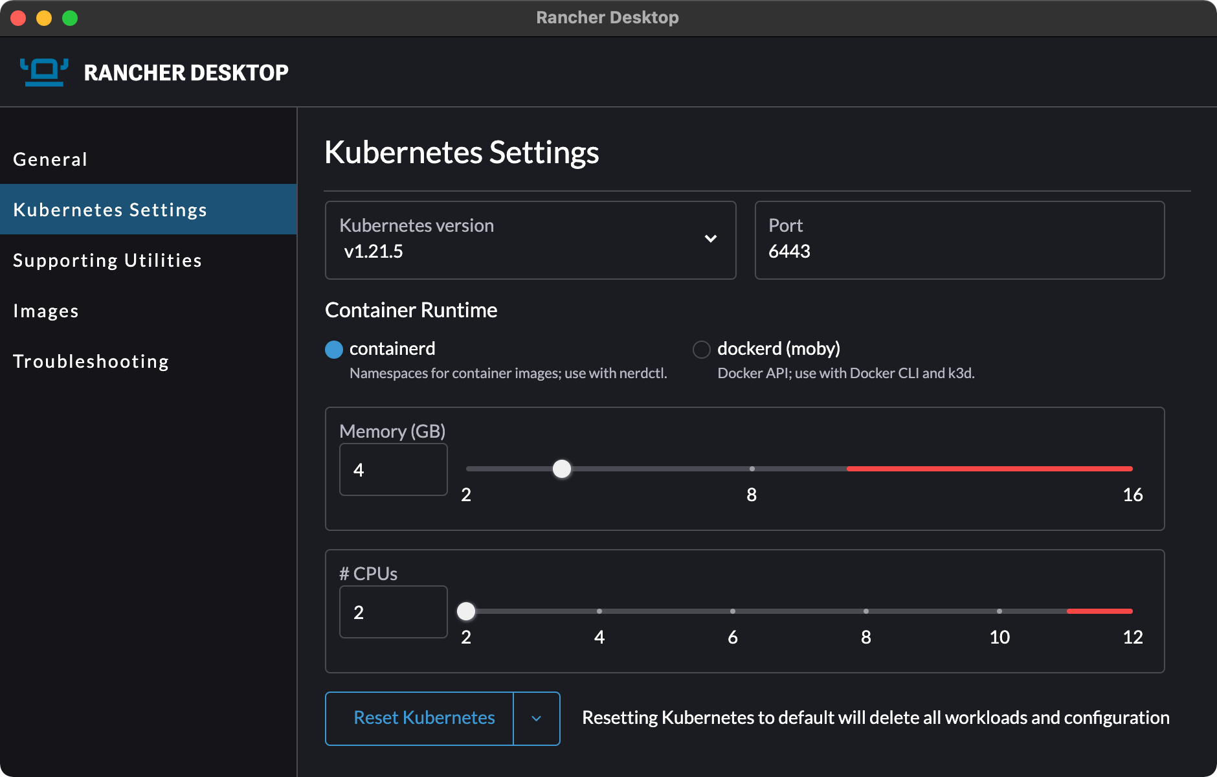The height and width of the screenshot is (777, 1217).
Task: Expand the Reset Kubernetes options arrow
Action: click(536, 719)
